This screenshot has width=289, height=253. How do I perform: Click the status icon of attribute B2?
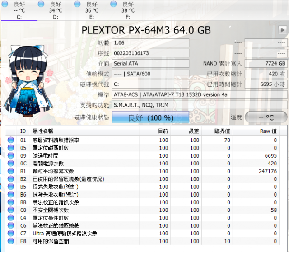[11, 179]
